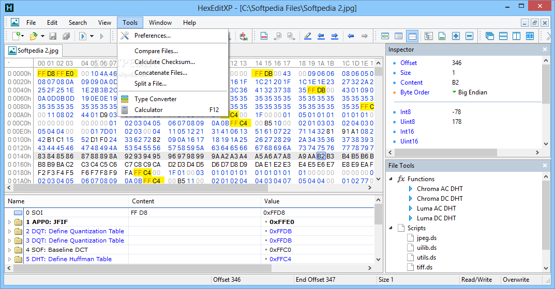555x289 pixels.
Task: Click the list view panel icon
Action: (398, 36)
